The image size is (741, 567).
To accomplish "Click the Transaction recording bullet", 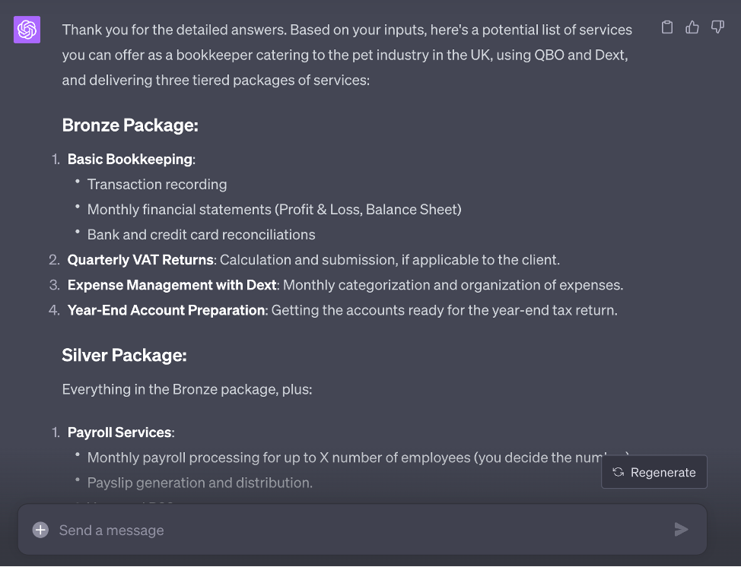I will coord(157,184).
